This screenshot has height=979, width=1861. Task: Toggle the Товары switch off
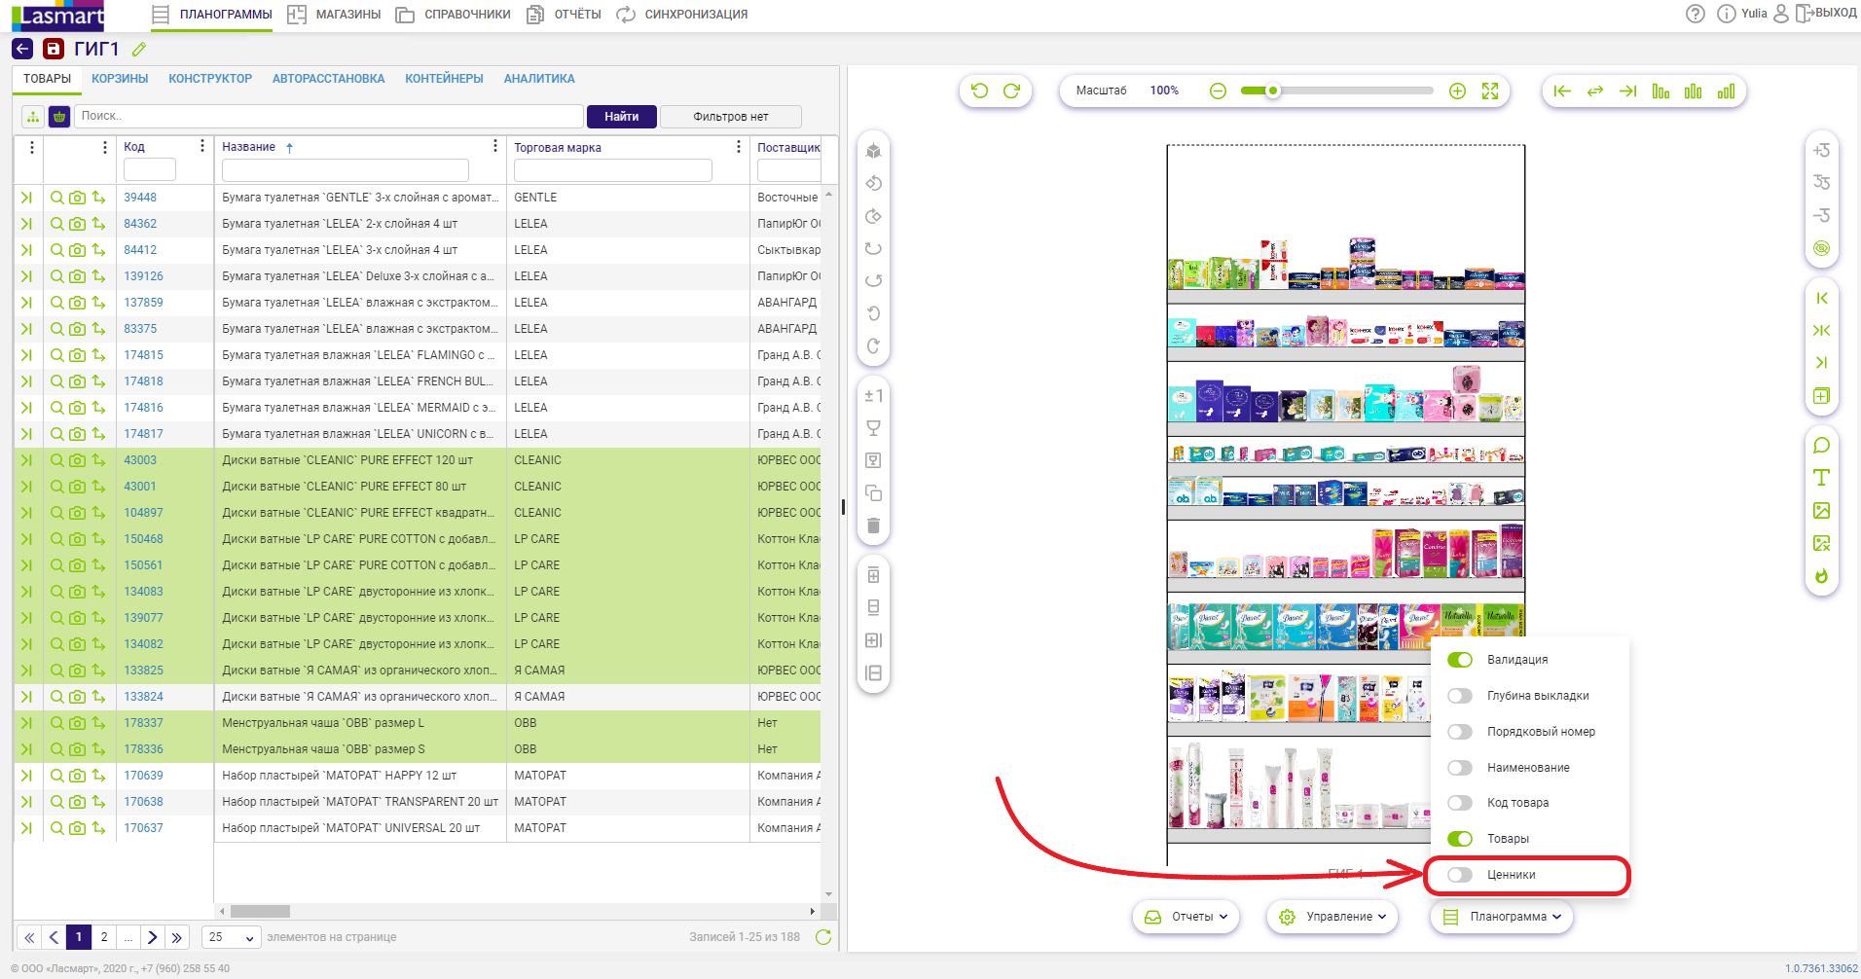1460,839
